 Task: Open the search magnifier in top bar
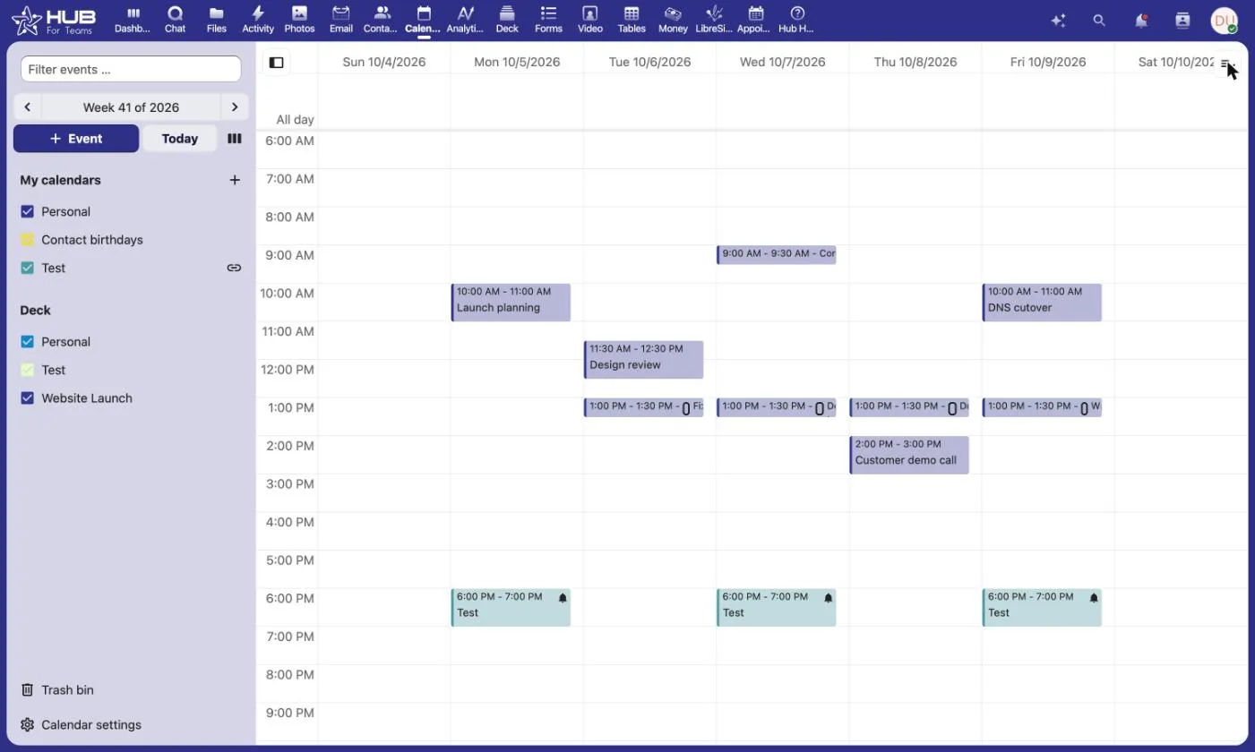[x=1099, y=21]
